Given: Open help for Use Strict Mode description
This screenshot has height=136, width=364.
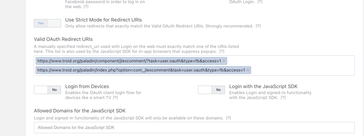Looking at the screenshot, I should click(258, 26).
